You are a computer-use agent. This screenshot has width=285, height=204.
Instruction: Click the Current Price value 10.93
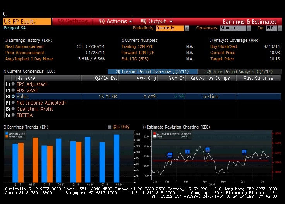275,53
